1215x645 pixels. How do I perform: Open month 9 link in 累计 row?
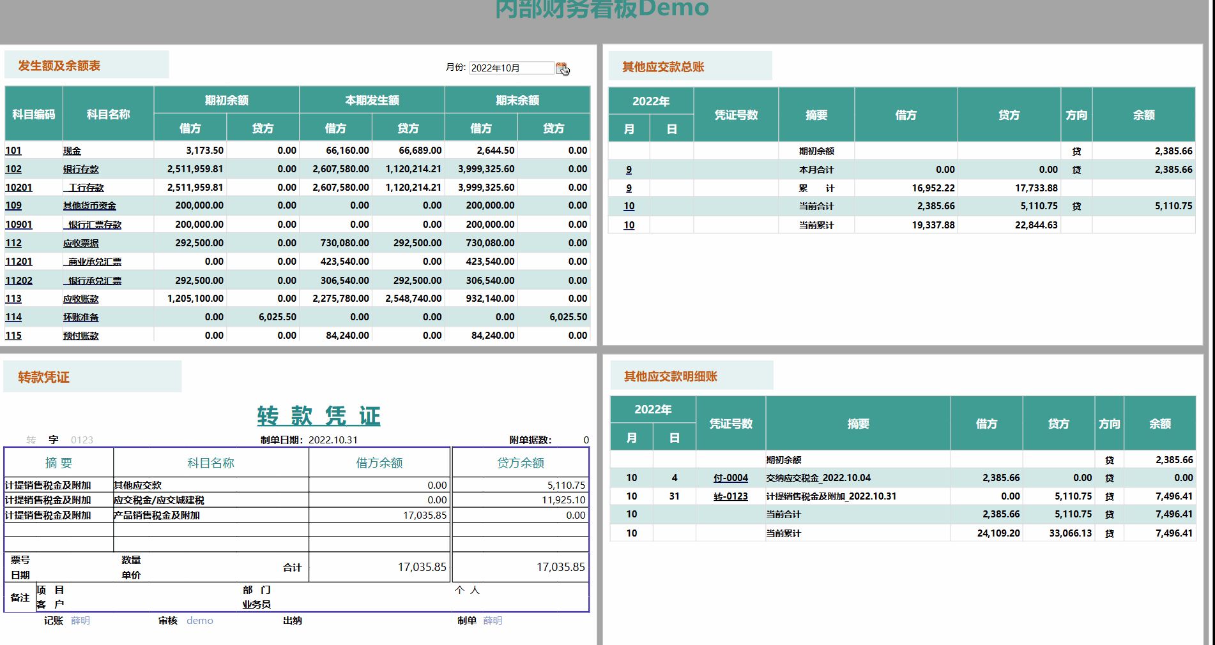tap(629, 188)
